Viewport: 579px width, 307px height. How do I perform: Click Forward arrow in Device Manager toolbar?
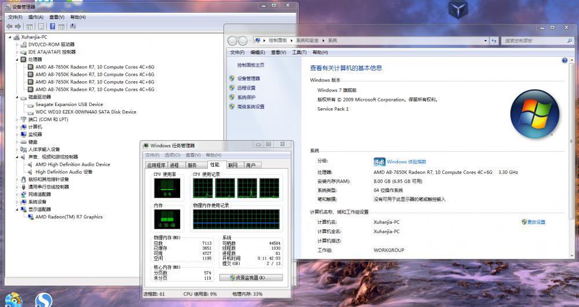(x=18, y=26)
